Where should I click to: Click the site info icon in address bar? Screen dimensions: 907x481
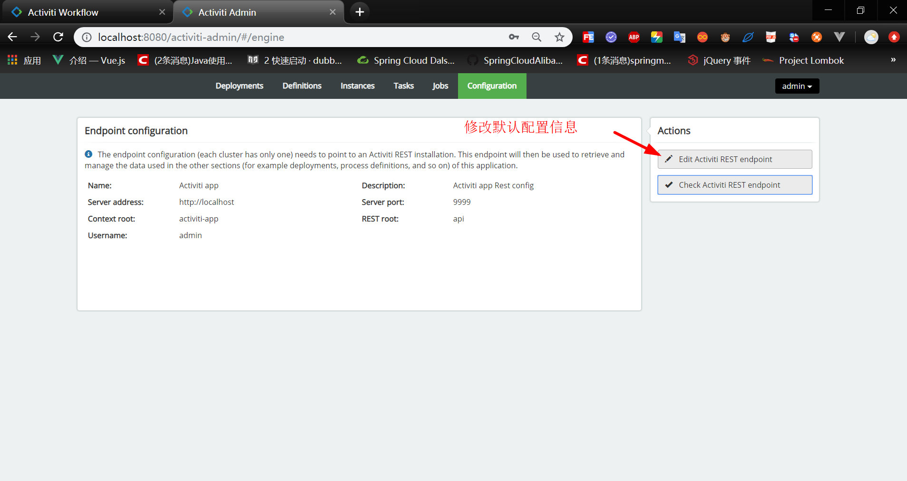(87, 37)
